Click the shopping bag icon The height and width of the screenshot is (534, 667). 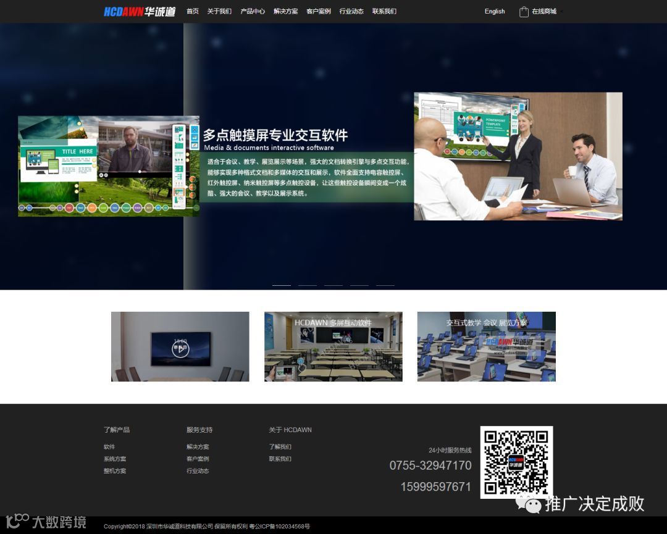pos(524,12)
